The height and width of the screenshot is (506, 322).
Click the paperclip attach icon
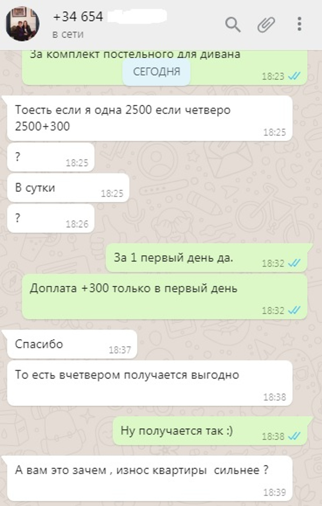point(266,25)
